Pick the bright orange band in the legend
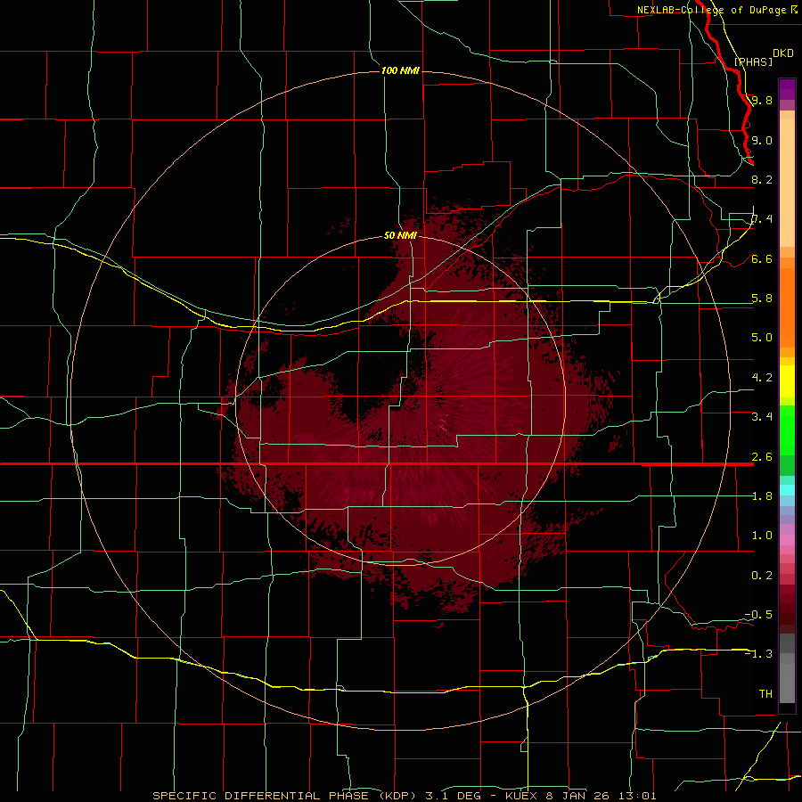The image size is (802, 802). click(x=787, y=307)
